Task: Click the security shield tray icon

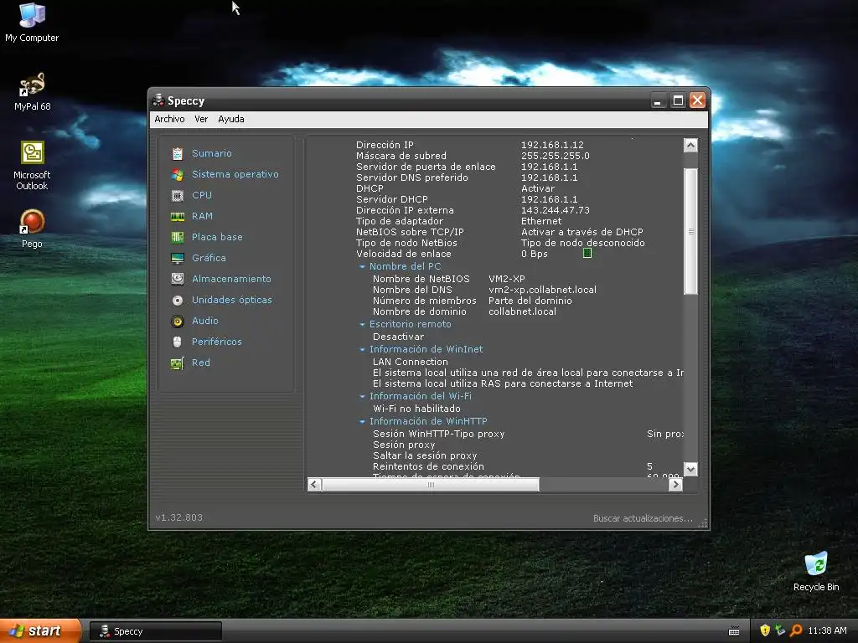Action: tap(764, 630)
